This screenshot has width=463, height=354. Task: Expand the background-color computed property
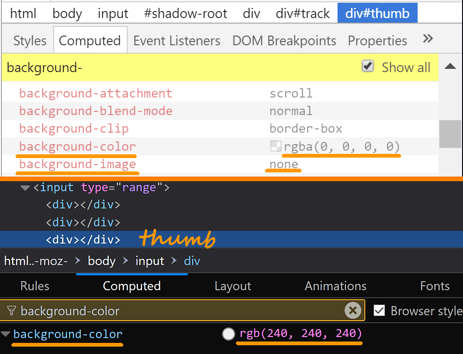(x=6, y=334)
